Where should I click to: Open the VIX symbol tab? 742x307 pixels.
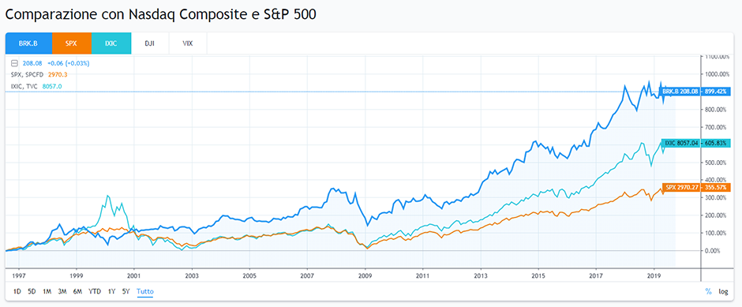pyautogui.click(x=188, y=43)
